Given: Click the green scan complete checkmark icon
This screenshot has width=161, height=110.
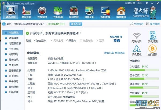Looking at the screenshot, I should click(27, 33).
